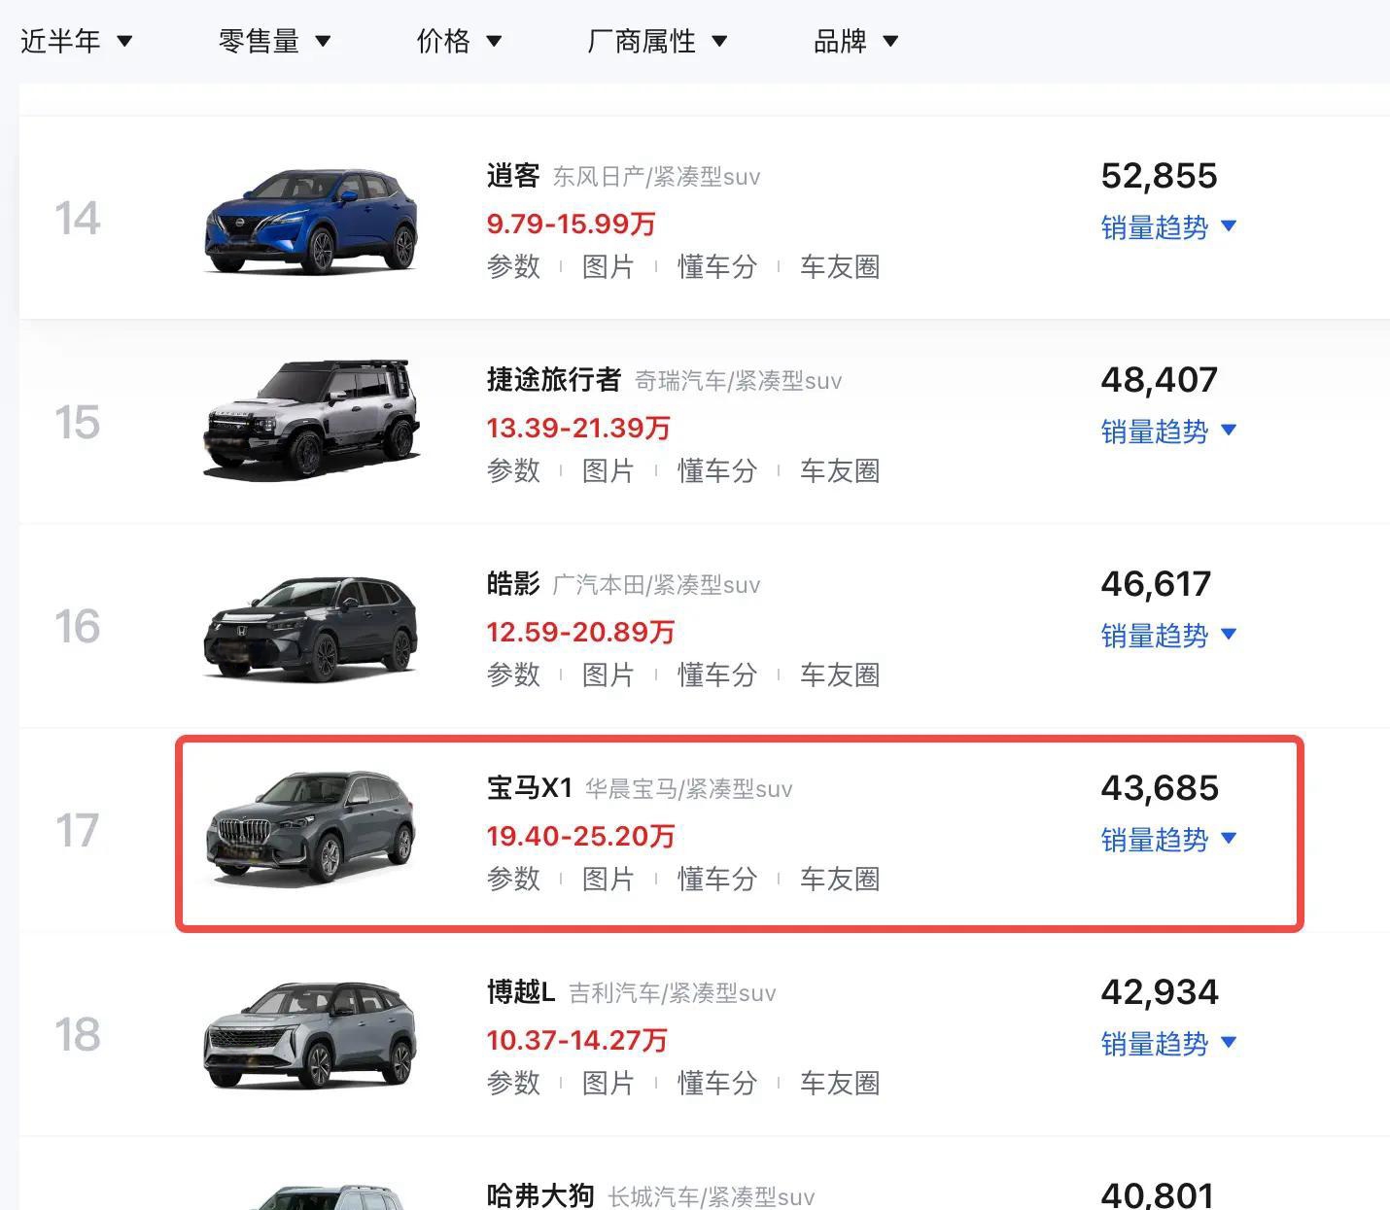This screenshot has width=1390, height=1210.
Task: Open 懂车分 for 宝马X1
Action: pos(717,879)
